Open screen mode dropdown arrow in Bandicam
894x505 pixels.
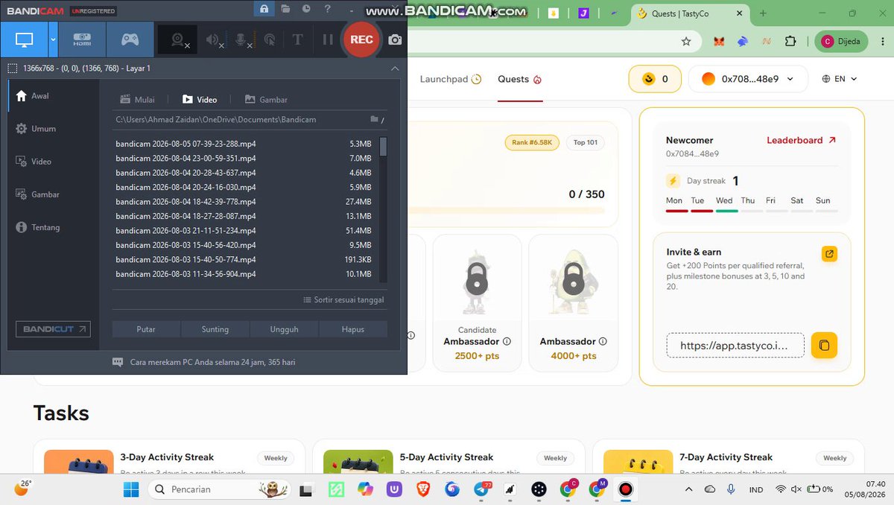point(53,39)
